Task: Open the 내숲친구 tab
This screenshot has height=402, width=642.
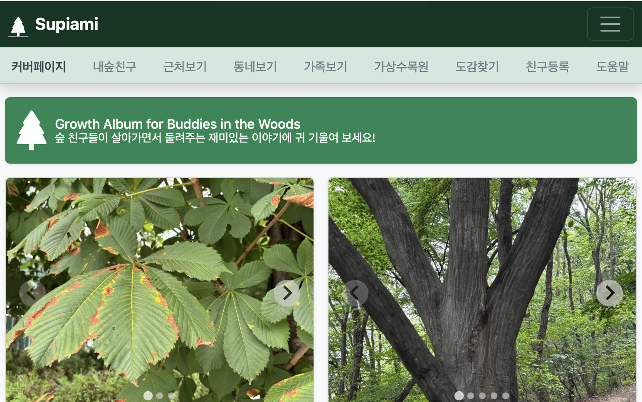Action: (x=115, y=66)
